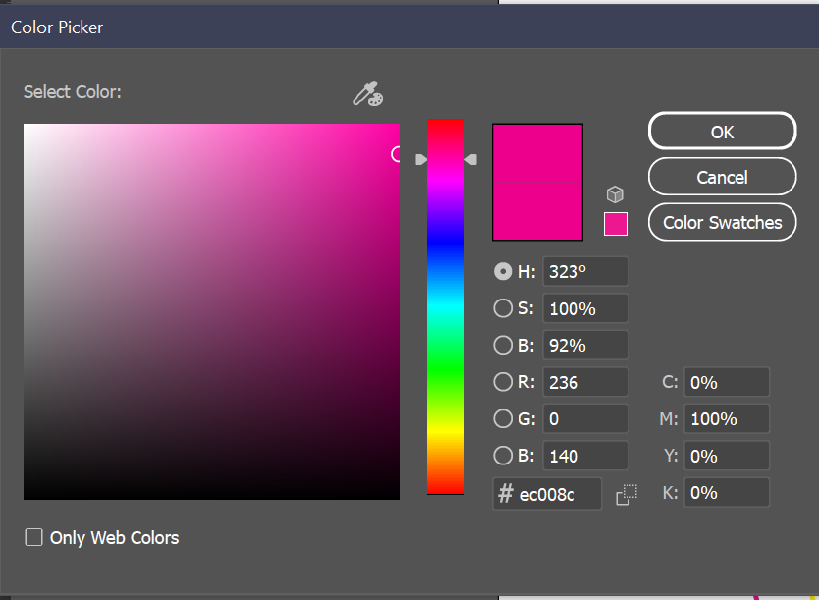Dismiss the dialog via Cancel

click(722, 177)
